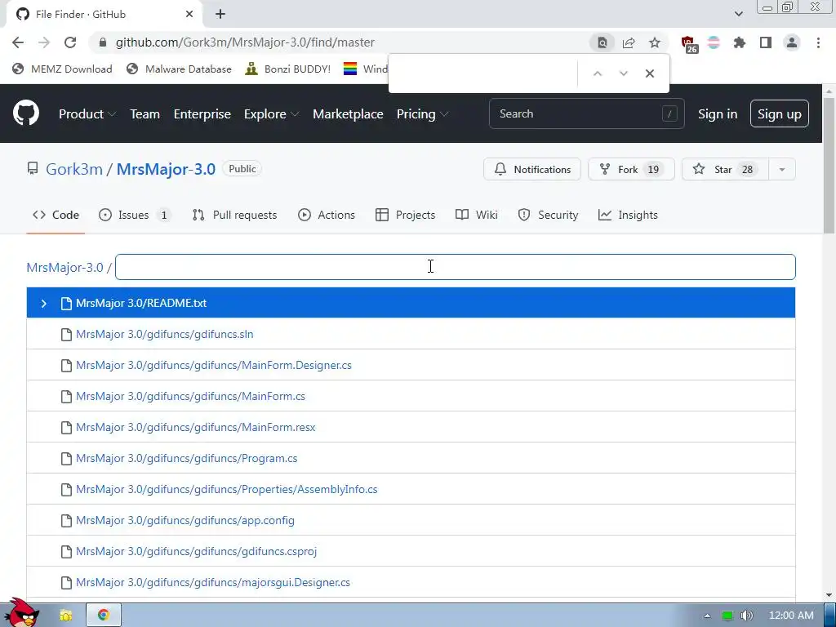
Task: Click the Chrome taskbar icon
Action: (x=104, y=615)
